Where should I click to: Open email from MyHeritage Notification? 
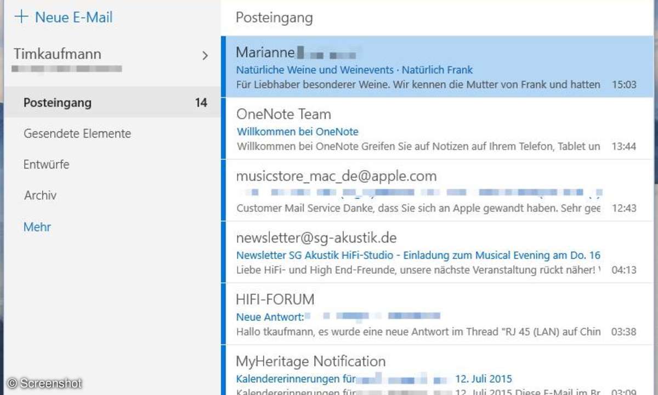coord(311,361)
